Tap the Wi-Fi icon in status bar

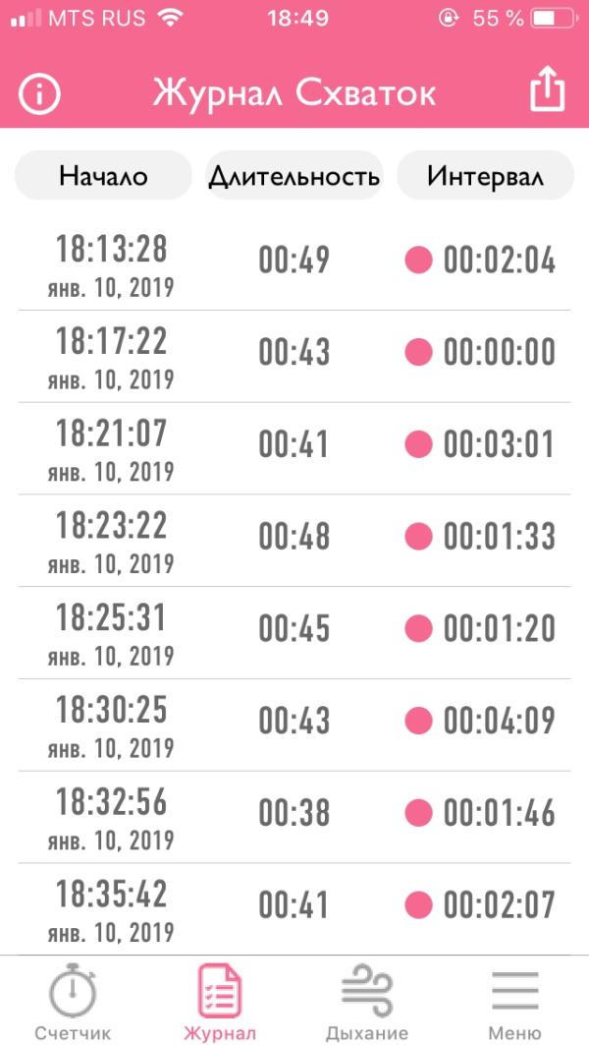point(171,19)
